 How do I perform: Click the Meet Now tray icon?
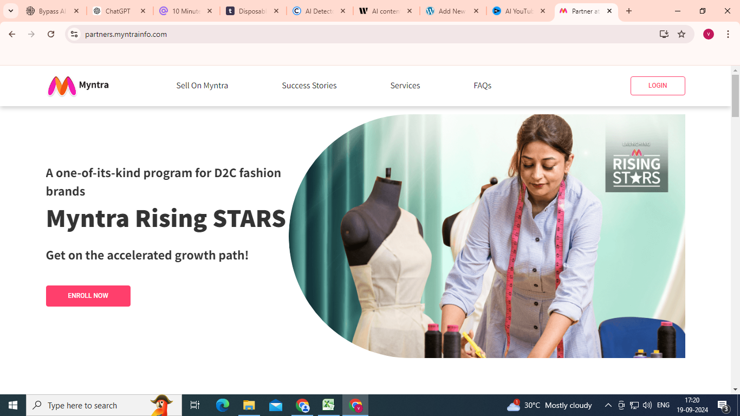(x=621, y=405)
